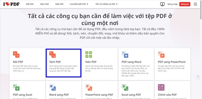The height and width of the screenshot is (99, 202).
Task: Open the PDF sang PowerPoint card title
Action: point(172,62)
